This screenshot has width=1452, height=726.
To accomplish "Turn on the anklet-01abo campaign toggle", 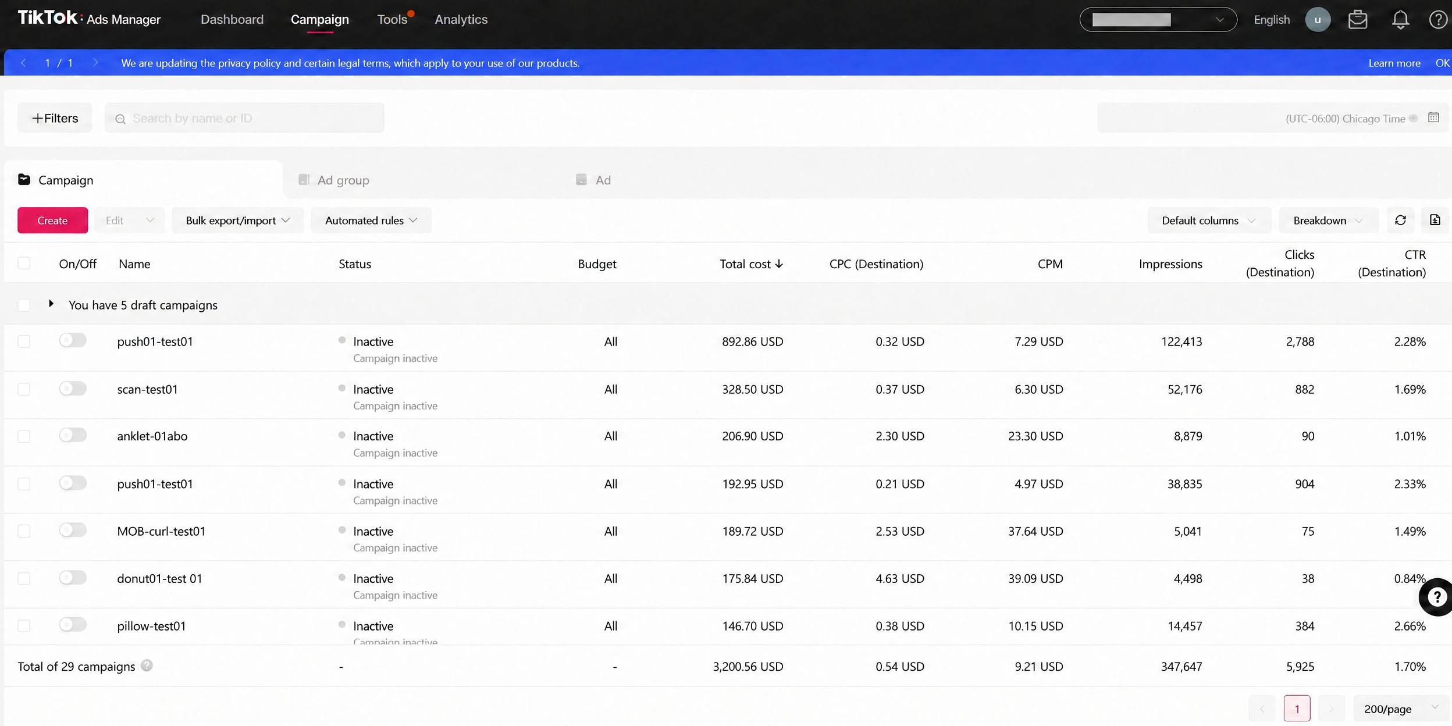I will coord(73,435).
